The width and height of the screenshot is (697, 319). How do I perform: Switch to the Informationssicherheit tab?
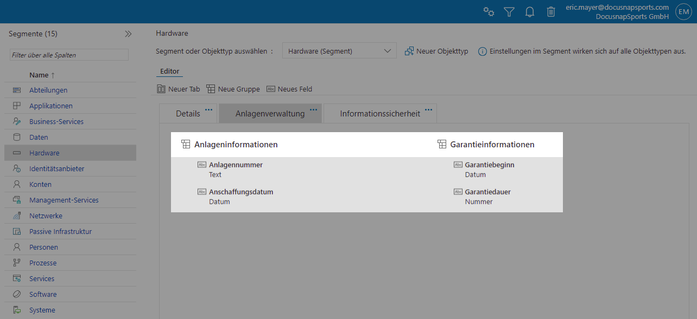(379, 113)
